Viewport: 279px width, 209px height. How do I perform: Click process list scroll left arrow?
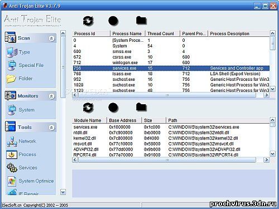75,95
